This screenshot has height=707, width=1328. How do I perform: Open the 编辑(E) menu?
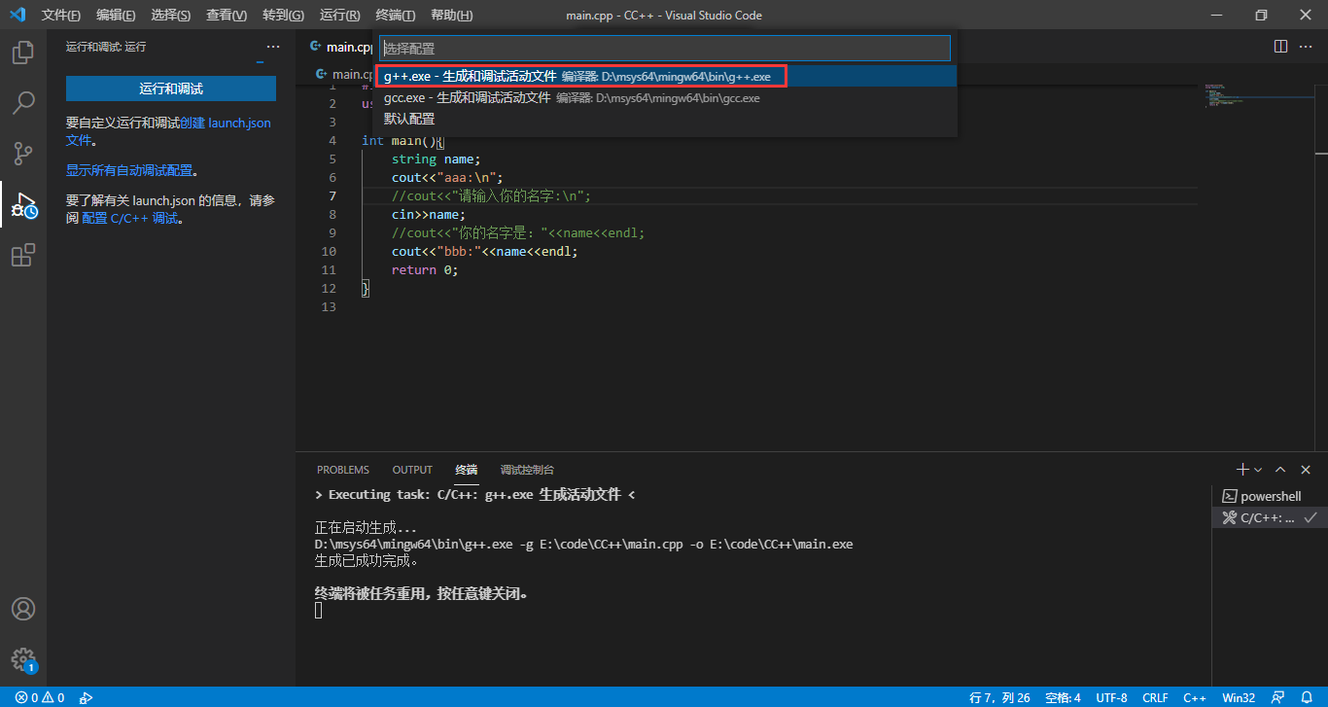click(116, 16)
